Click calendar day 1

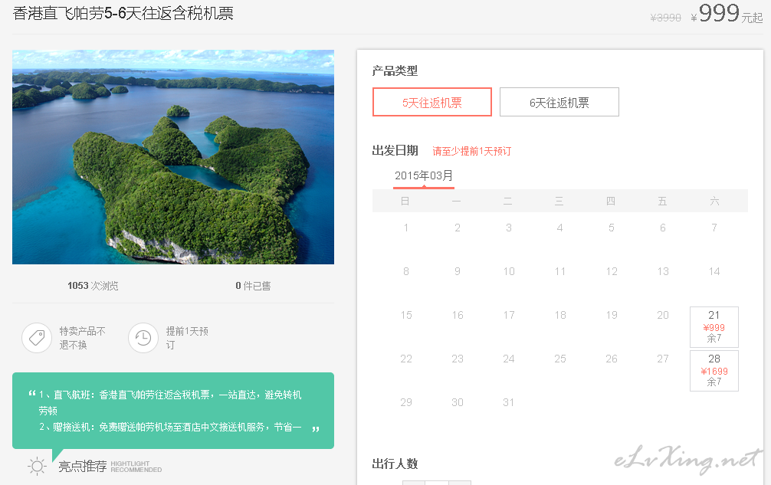tap(405, 228)
